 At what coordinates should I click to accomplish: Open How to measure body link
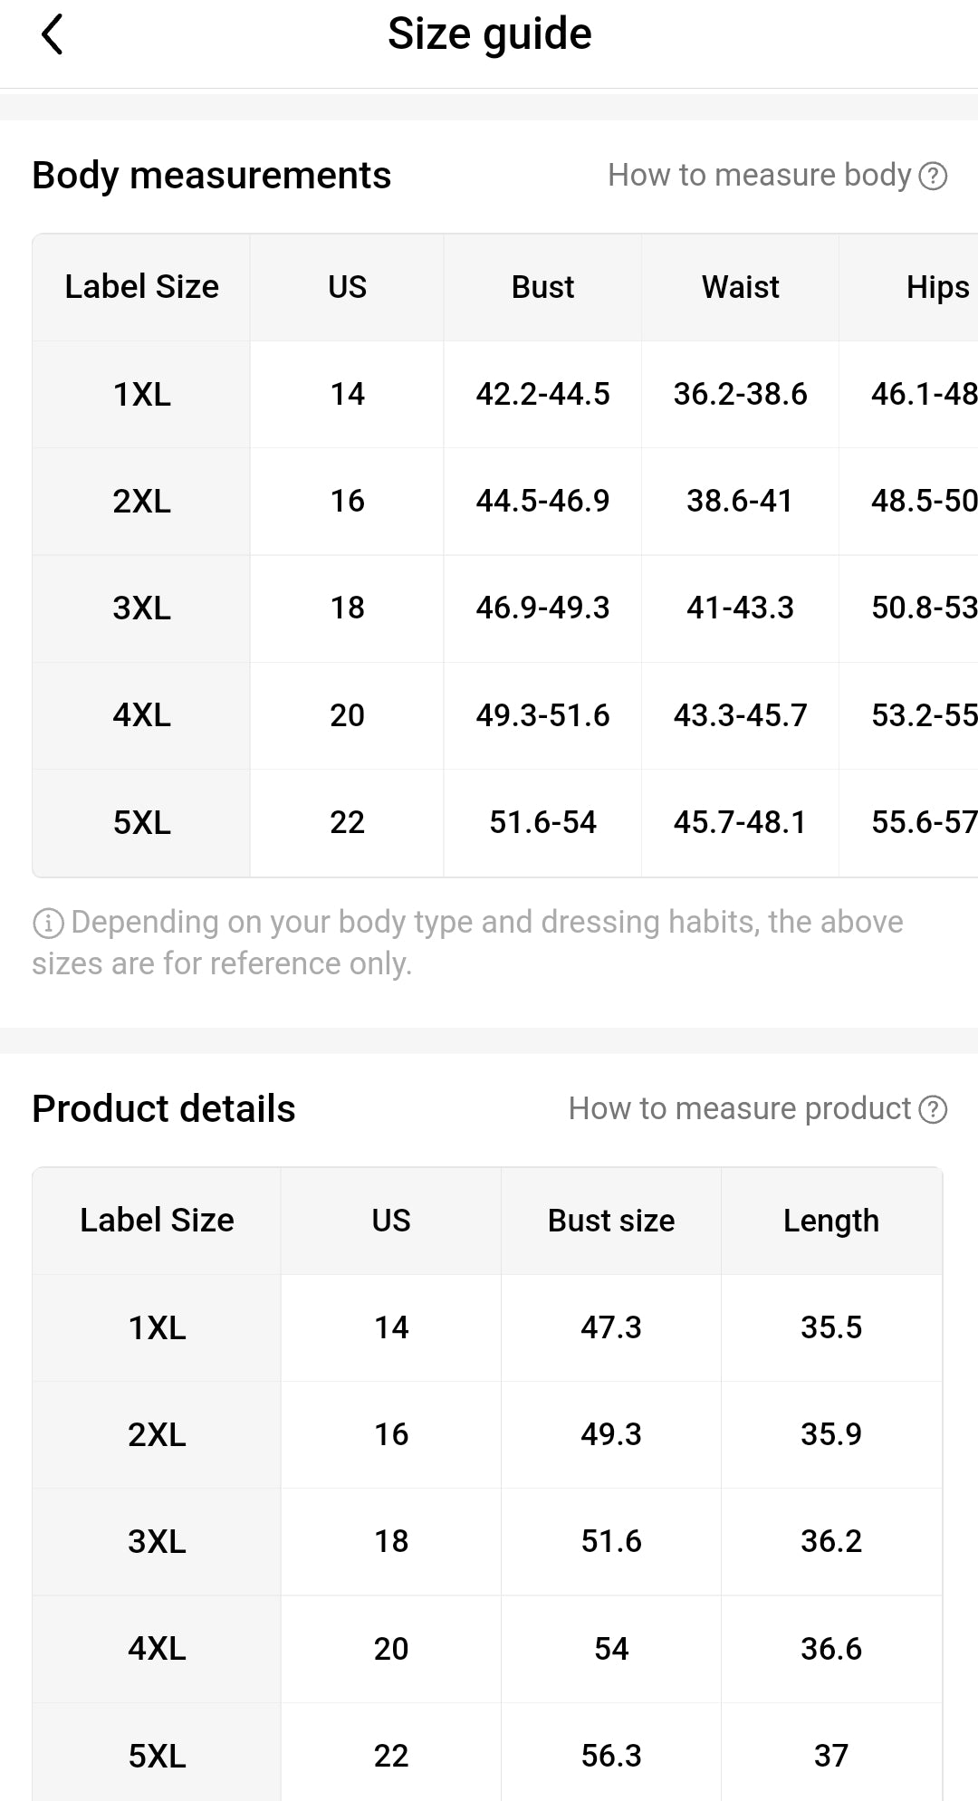pos(759,175)
